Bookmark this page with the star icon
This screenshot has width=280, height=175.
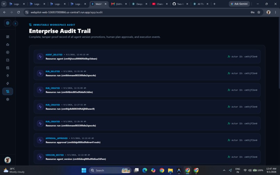[x=259, y=12]
